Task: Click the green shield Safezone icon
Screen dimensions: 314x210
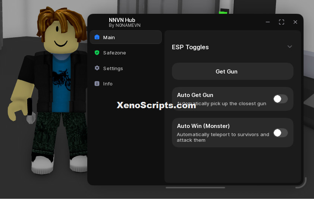Action: click(97, 53)
